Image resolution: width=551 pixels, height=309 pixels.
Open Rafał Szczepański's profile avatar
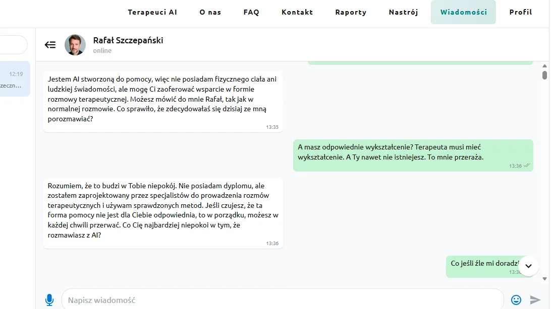point(75,45)
